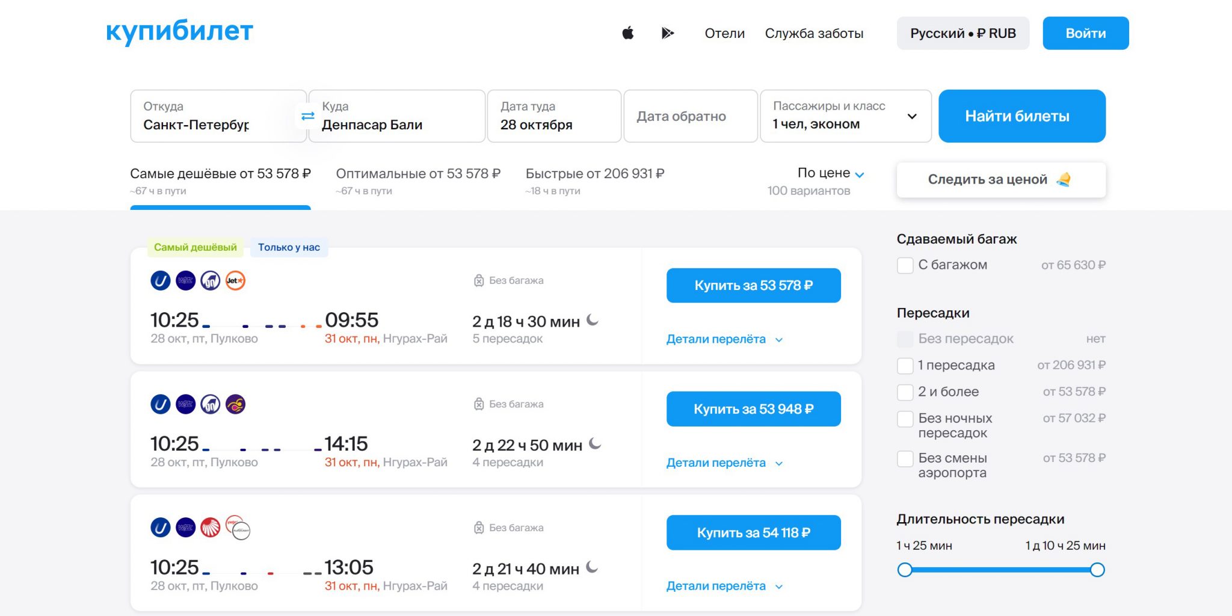Swap origin and destination cities
The width and height of the screenshot is (1232, 616).
tap(307, 116)
